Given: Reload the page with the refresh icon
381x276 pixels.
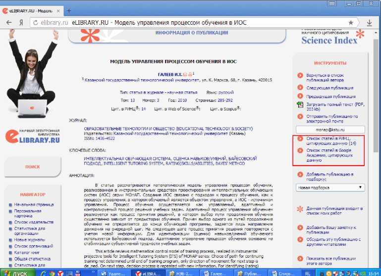Looking at the screenshot, I should (x=36, y=23).
